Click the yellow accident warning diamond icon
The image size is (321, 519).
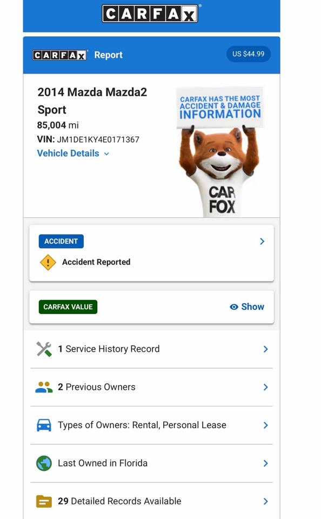[x=48, y=262]
